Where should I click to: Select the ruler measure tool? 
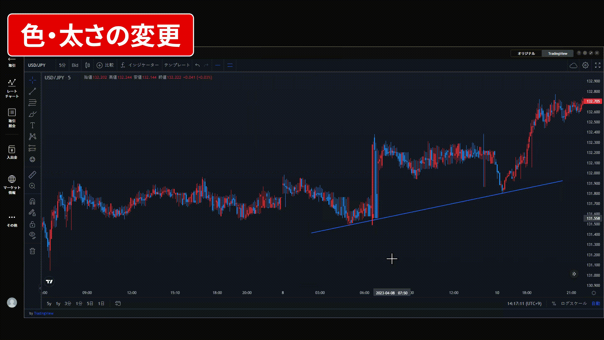tap(32, 174)
